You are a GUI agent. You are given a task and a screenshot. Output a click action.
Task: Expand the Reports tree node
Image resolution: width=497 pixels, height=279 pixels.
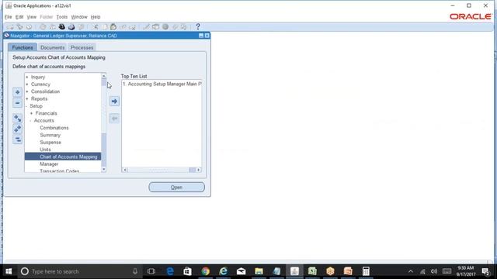click(x=27, y=99)
